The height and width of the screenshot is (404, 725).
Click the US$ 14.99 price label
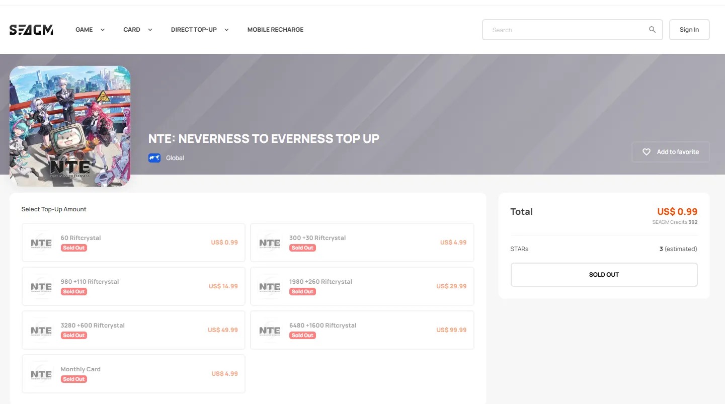point(223,286)
